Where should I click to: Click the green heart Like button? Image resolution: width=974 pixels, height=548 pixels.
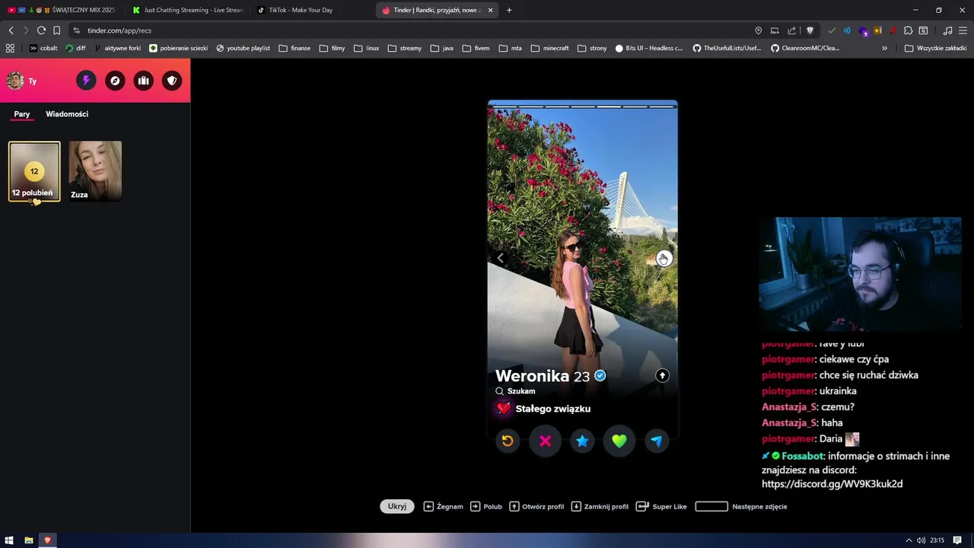[619, 441]
